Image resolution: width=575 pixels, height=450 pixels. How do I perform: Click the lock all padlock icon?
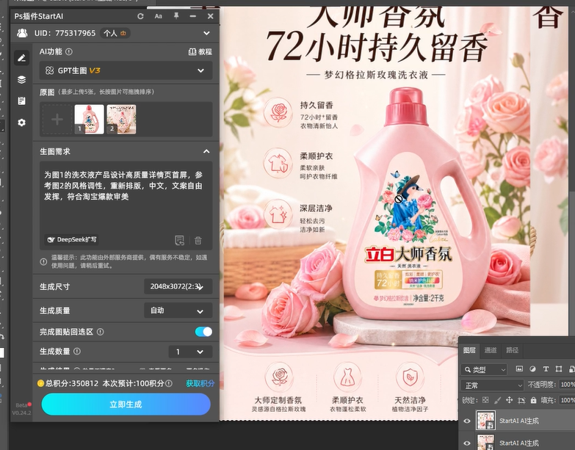tap(533, 400)
